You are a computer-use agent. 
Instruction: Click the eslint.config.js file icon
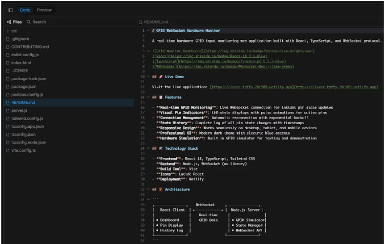[x=8, y=55]
